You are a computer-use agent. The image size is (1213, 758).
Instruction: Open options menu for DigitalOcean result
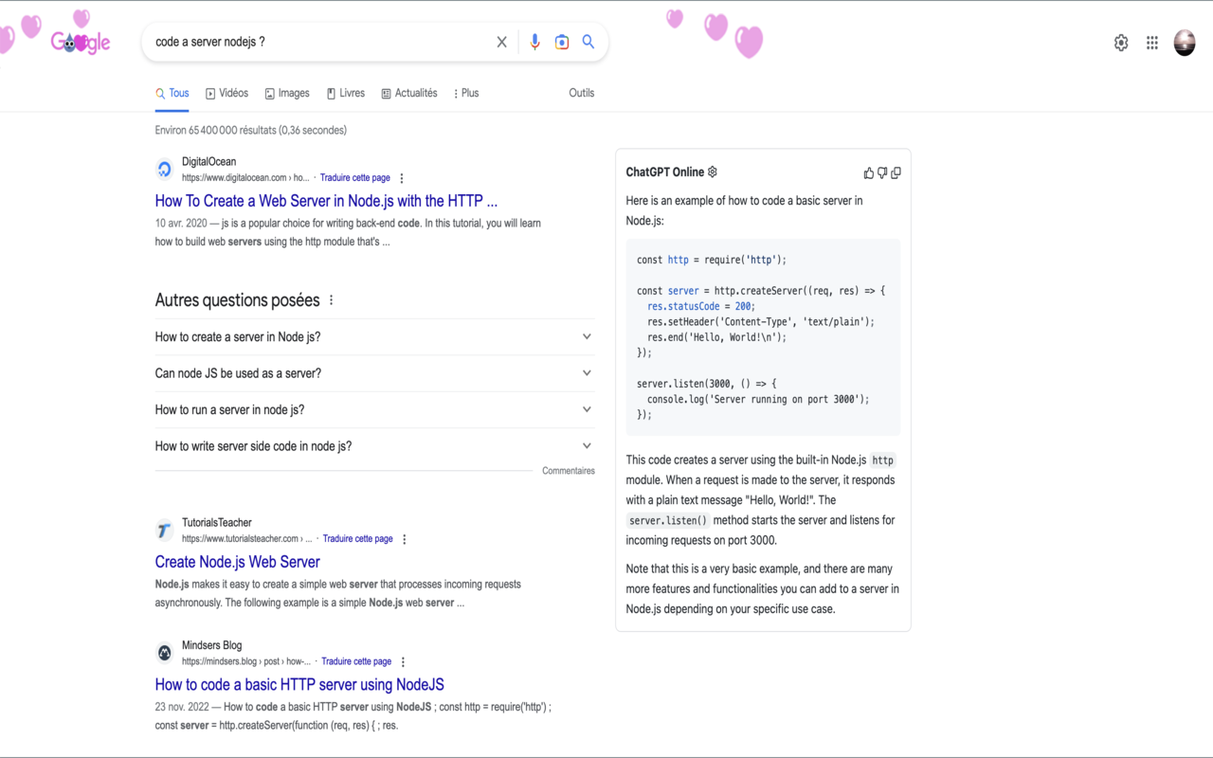[x=402, y=178]
